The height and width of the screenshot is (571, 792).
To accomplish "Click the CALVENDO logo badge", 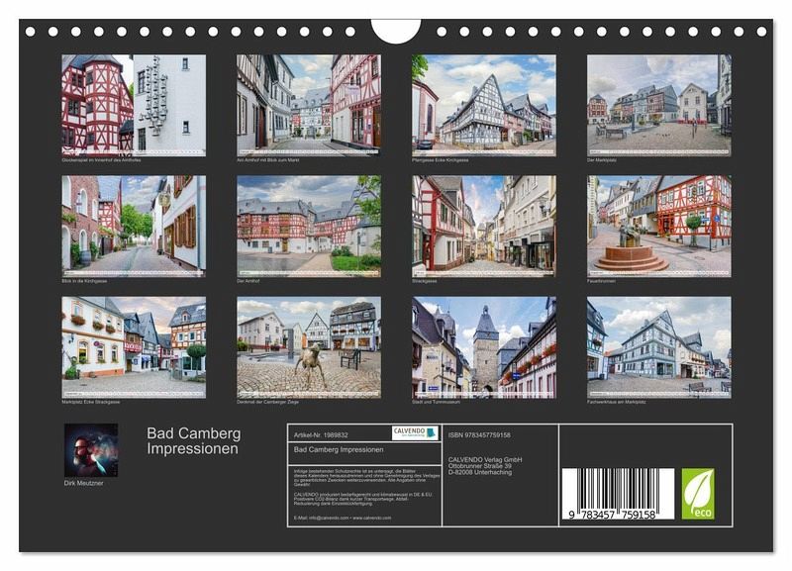I will coord(415,432).
